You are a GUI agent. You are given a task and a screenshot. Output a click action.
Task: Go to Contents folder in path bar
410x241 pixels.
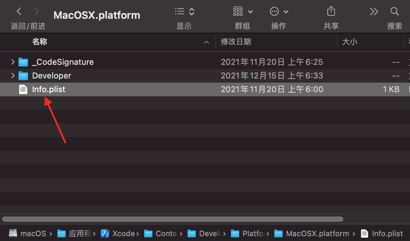(161, 233)
